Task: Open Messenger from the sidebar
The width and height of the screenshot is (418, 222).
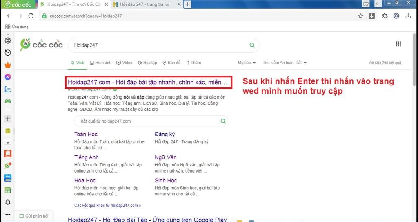Action: pyautogui.click(x=8, y=77)
